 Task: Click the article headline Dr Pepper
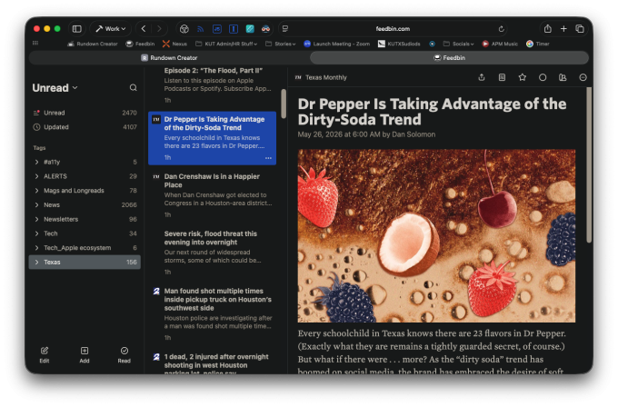(432, 112)
